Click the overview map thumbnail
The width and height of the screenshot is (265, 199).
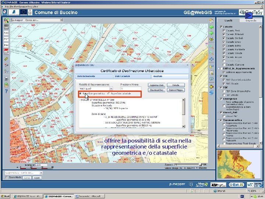(239, 164)
